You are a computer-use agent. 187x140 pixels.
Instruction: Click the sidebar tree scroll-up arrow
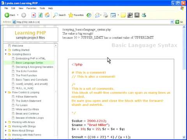(x=56, y=45)
